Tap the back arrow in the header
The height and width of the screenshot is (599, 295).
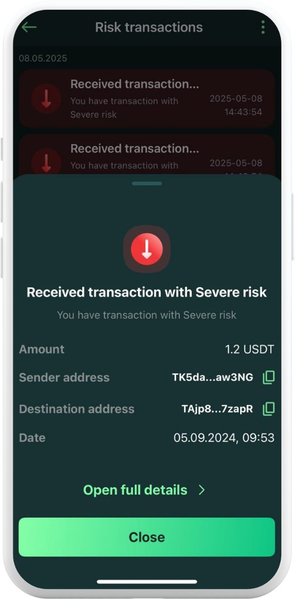(x=29, y=28)
